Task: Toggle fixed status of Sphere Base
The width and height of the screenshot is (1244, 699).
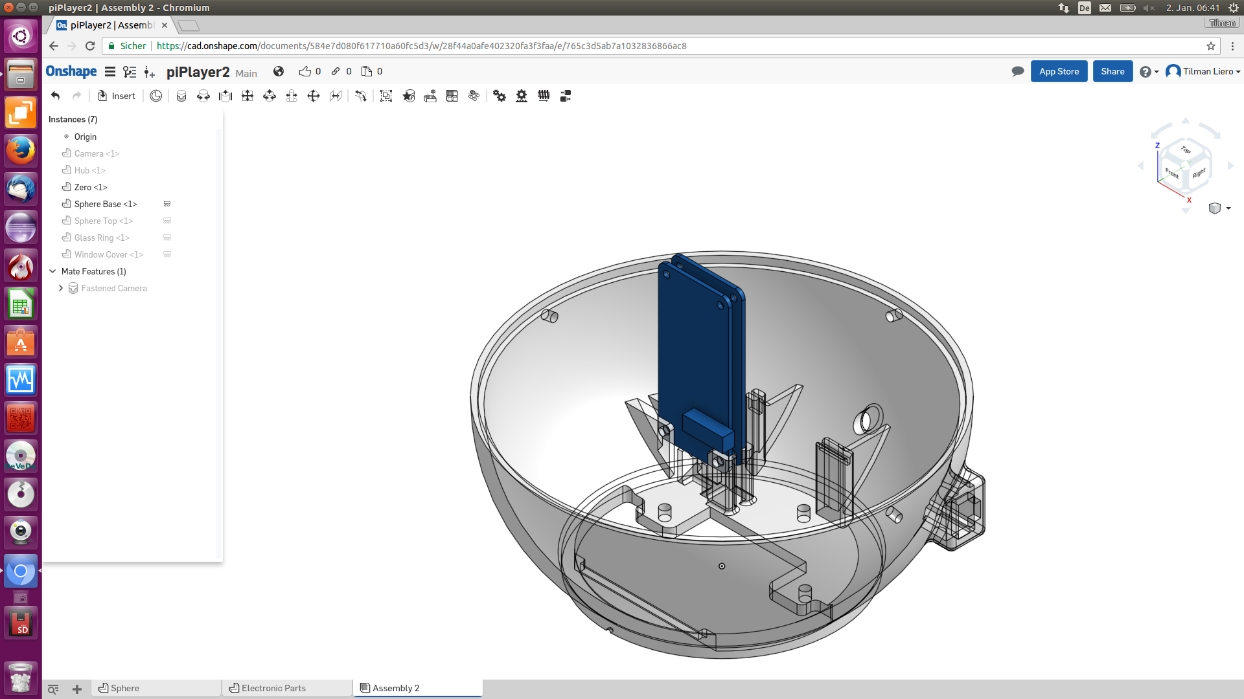Action: [x=167, y=204]
